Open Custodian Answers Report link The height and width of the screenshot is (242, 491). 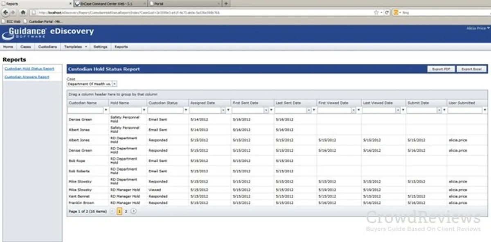[27, 77]
